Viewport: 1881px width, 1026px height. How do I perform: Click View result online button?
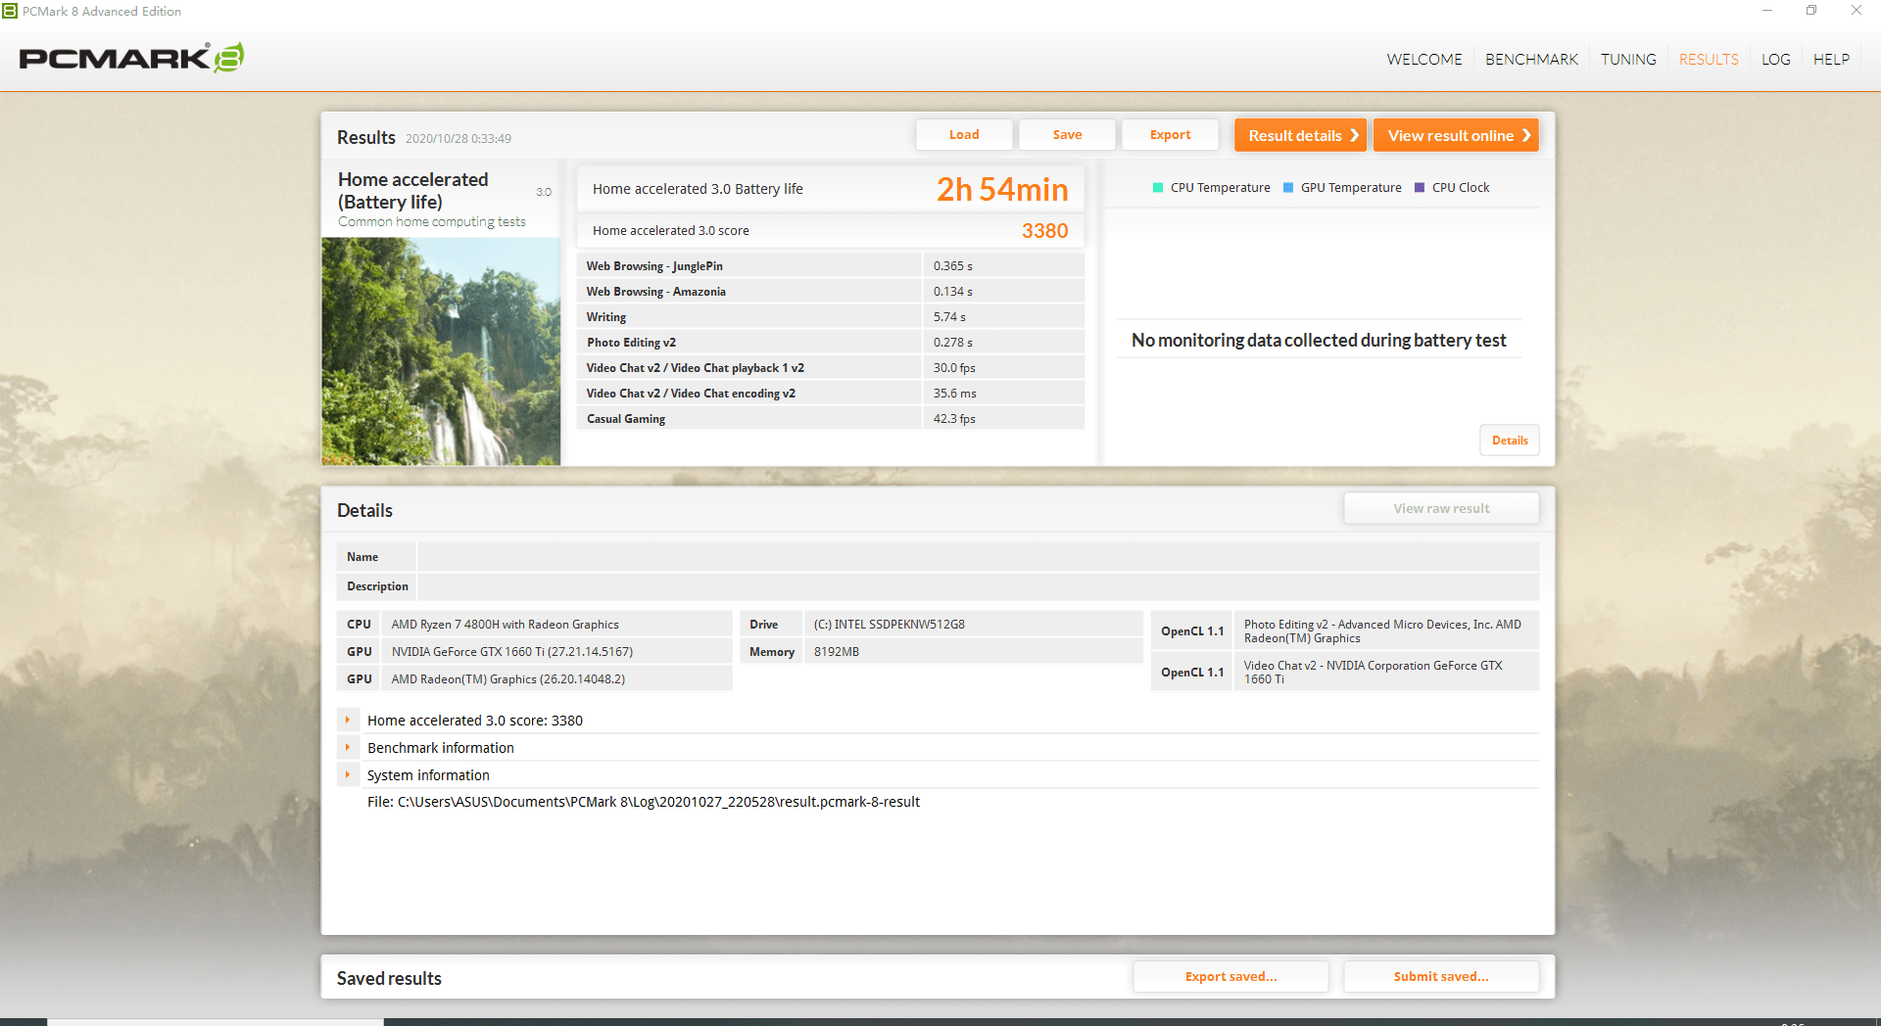click(1456, 135)
